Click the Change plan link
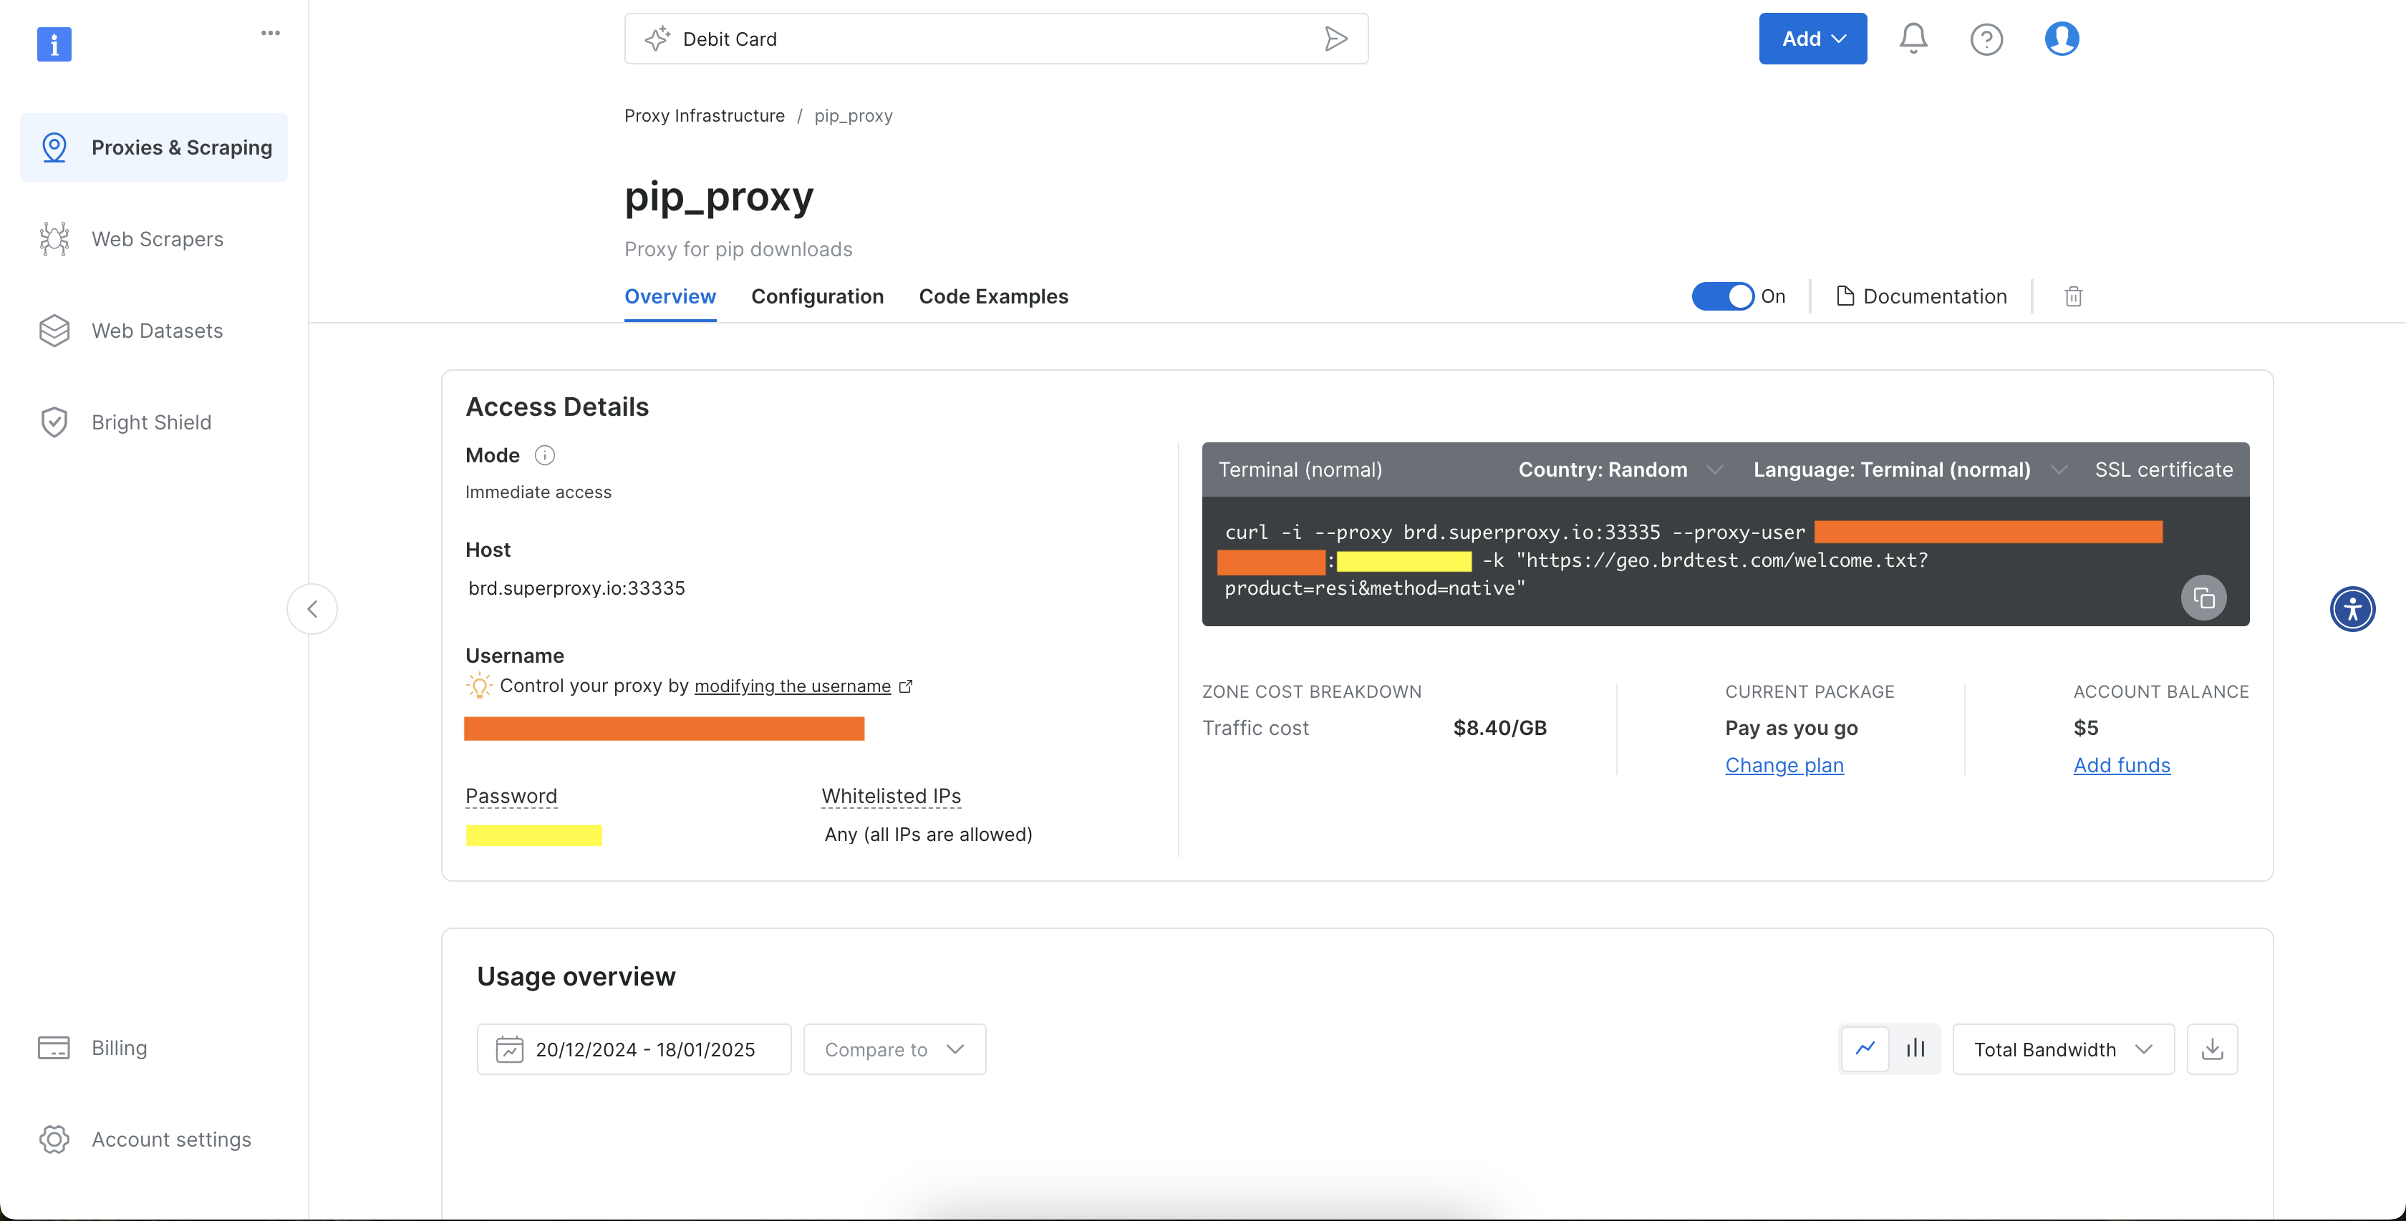Image resolution: width=2406 pixels, height=1221 pixels. (x=1784, y=764)
